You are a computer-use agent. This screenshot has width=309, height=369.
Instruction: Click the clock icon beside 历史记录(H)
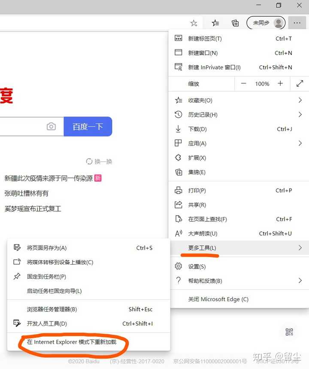[x=178, y=115]
